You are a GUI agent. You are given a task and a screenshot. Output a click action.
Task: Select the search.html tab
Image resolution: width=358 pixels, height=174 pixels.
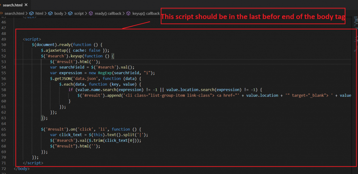coord(13,5)
